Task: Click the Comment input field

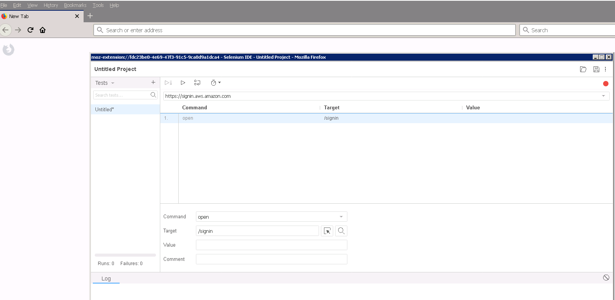Action: tap(271, 259)
